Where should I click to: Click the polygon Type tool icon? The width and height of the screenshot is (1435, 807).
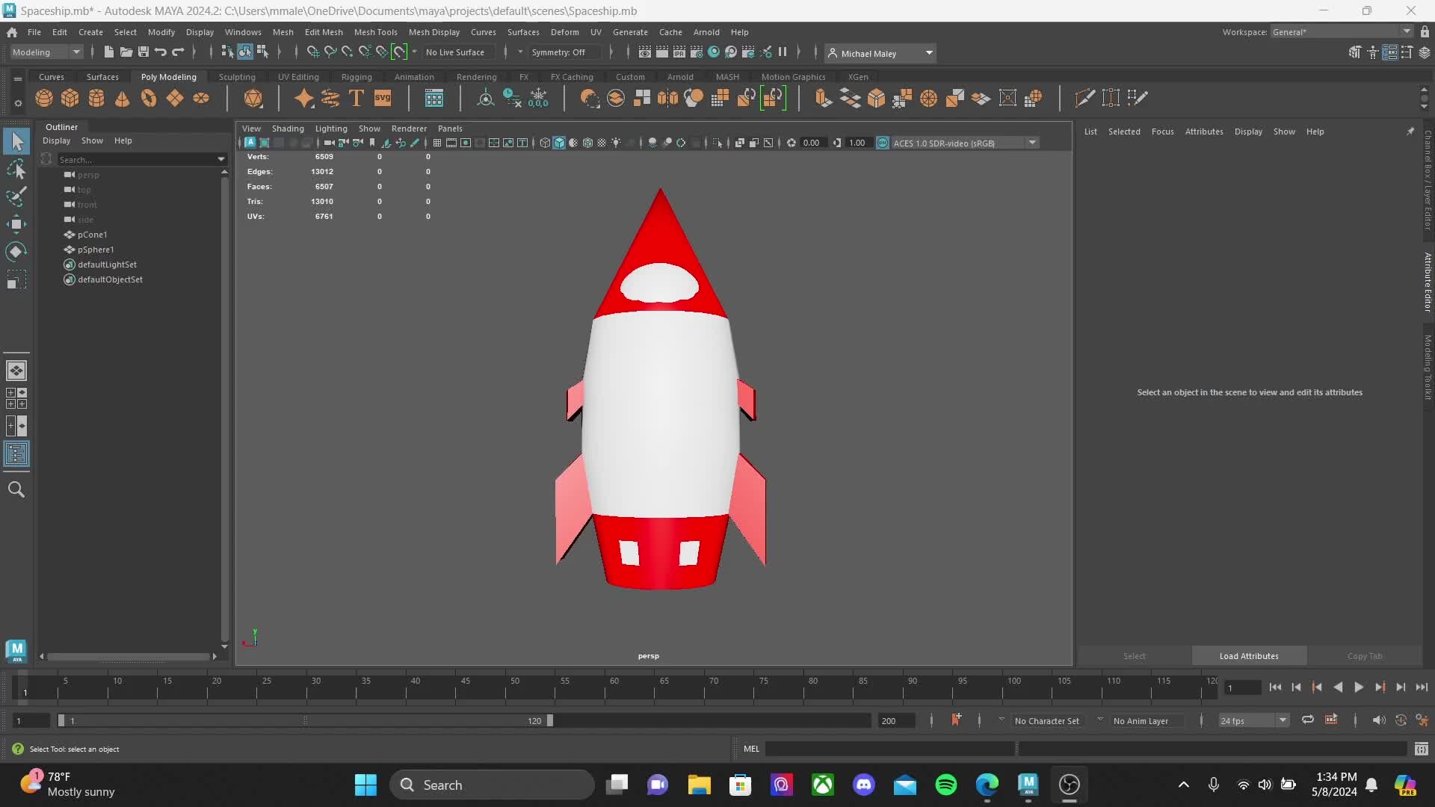tap(357, 98)
